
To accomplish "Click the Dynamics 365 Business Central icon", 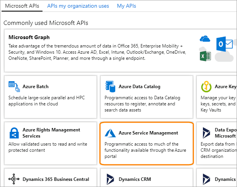I will point(14,179).
